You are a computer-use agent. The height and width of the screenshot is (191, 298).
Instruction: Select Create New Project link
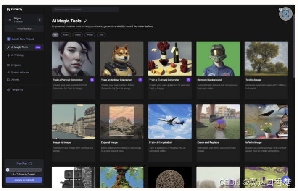pyautogui.click(x=23, y=39)
